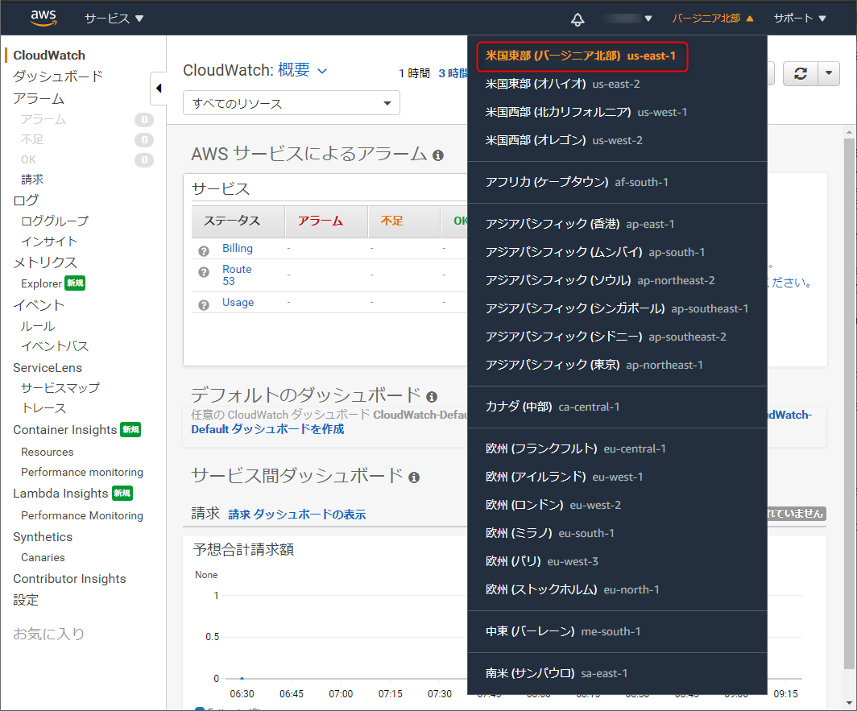Open the すべてのリソース dropdown
This screenshot has width=857, height=711.
click(292, 103)
